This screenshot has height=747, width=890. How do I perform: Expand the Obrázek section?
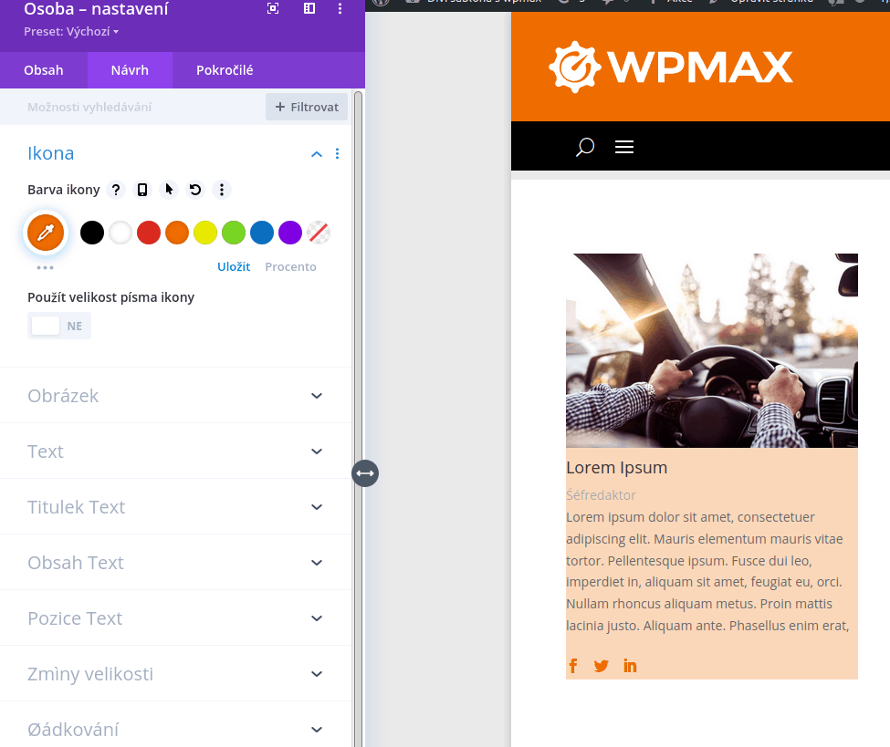175,395
